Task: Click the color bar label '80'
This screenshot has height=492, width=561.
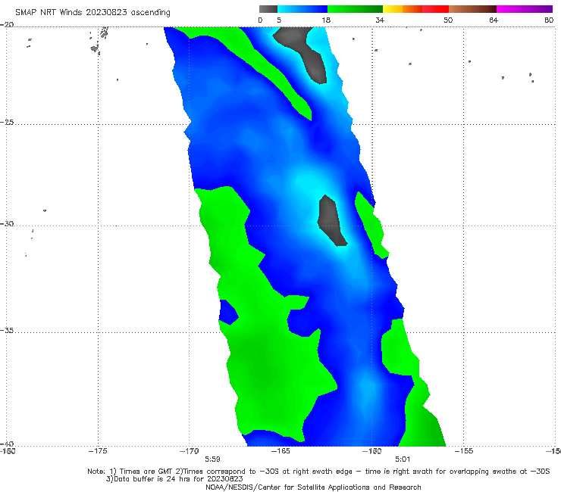Action: pyautogui.click(x=549, y=20)
